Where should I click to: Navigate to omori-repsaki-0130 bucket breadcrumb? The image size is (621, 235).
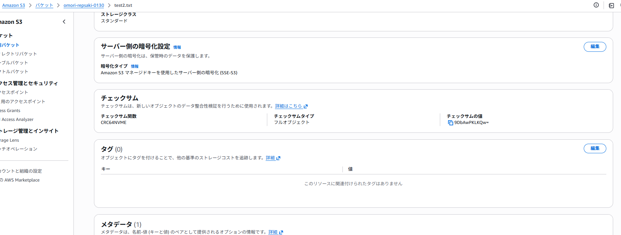[84, 5]
